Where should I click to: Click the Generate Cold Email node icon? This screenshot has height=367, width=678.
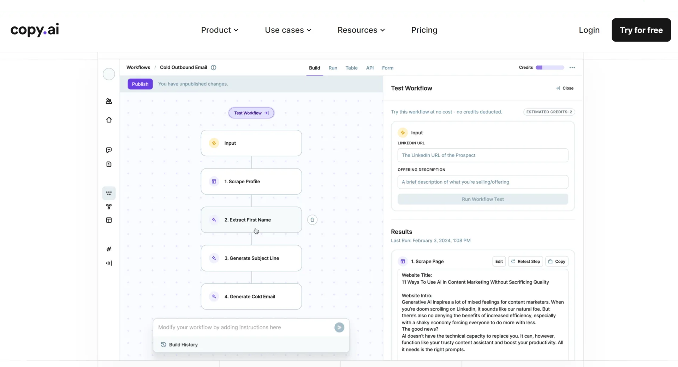click(214, 296)
